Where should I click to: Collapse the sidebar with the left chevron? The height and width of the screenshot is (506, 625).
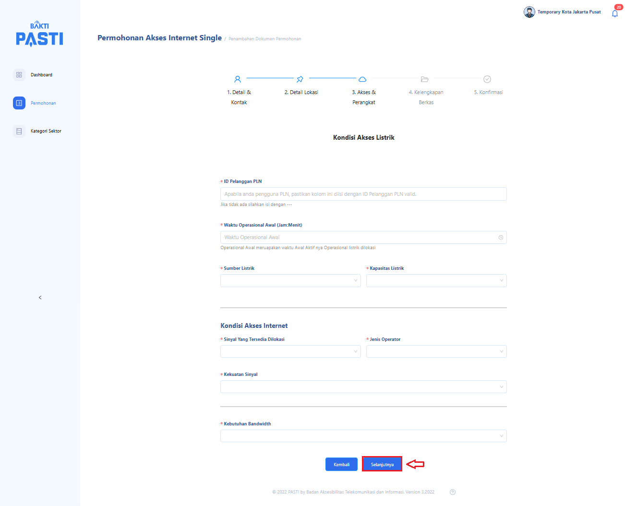pyautogui.click(x=40, y=298)
